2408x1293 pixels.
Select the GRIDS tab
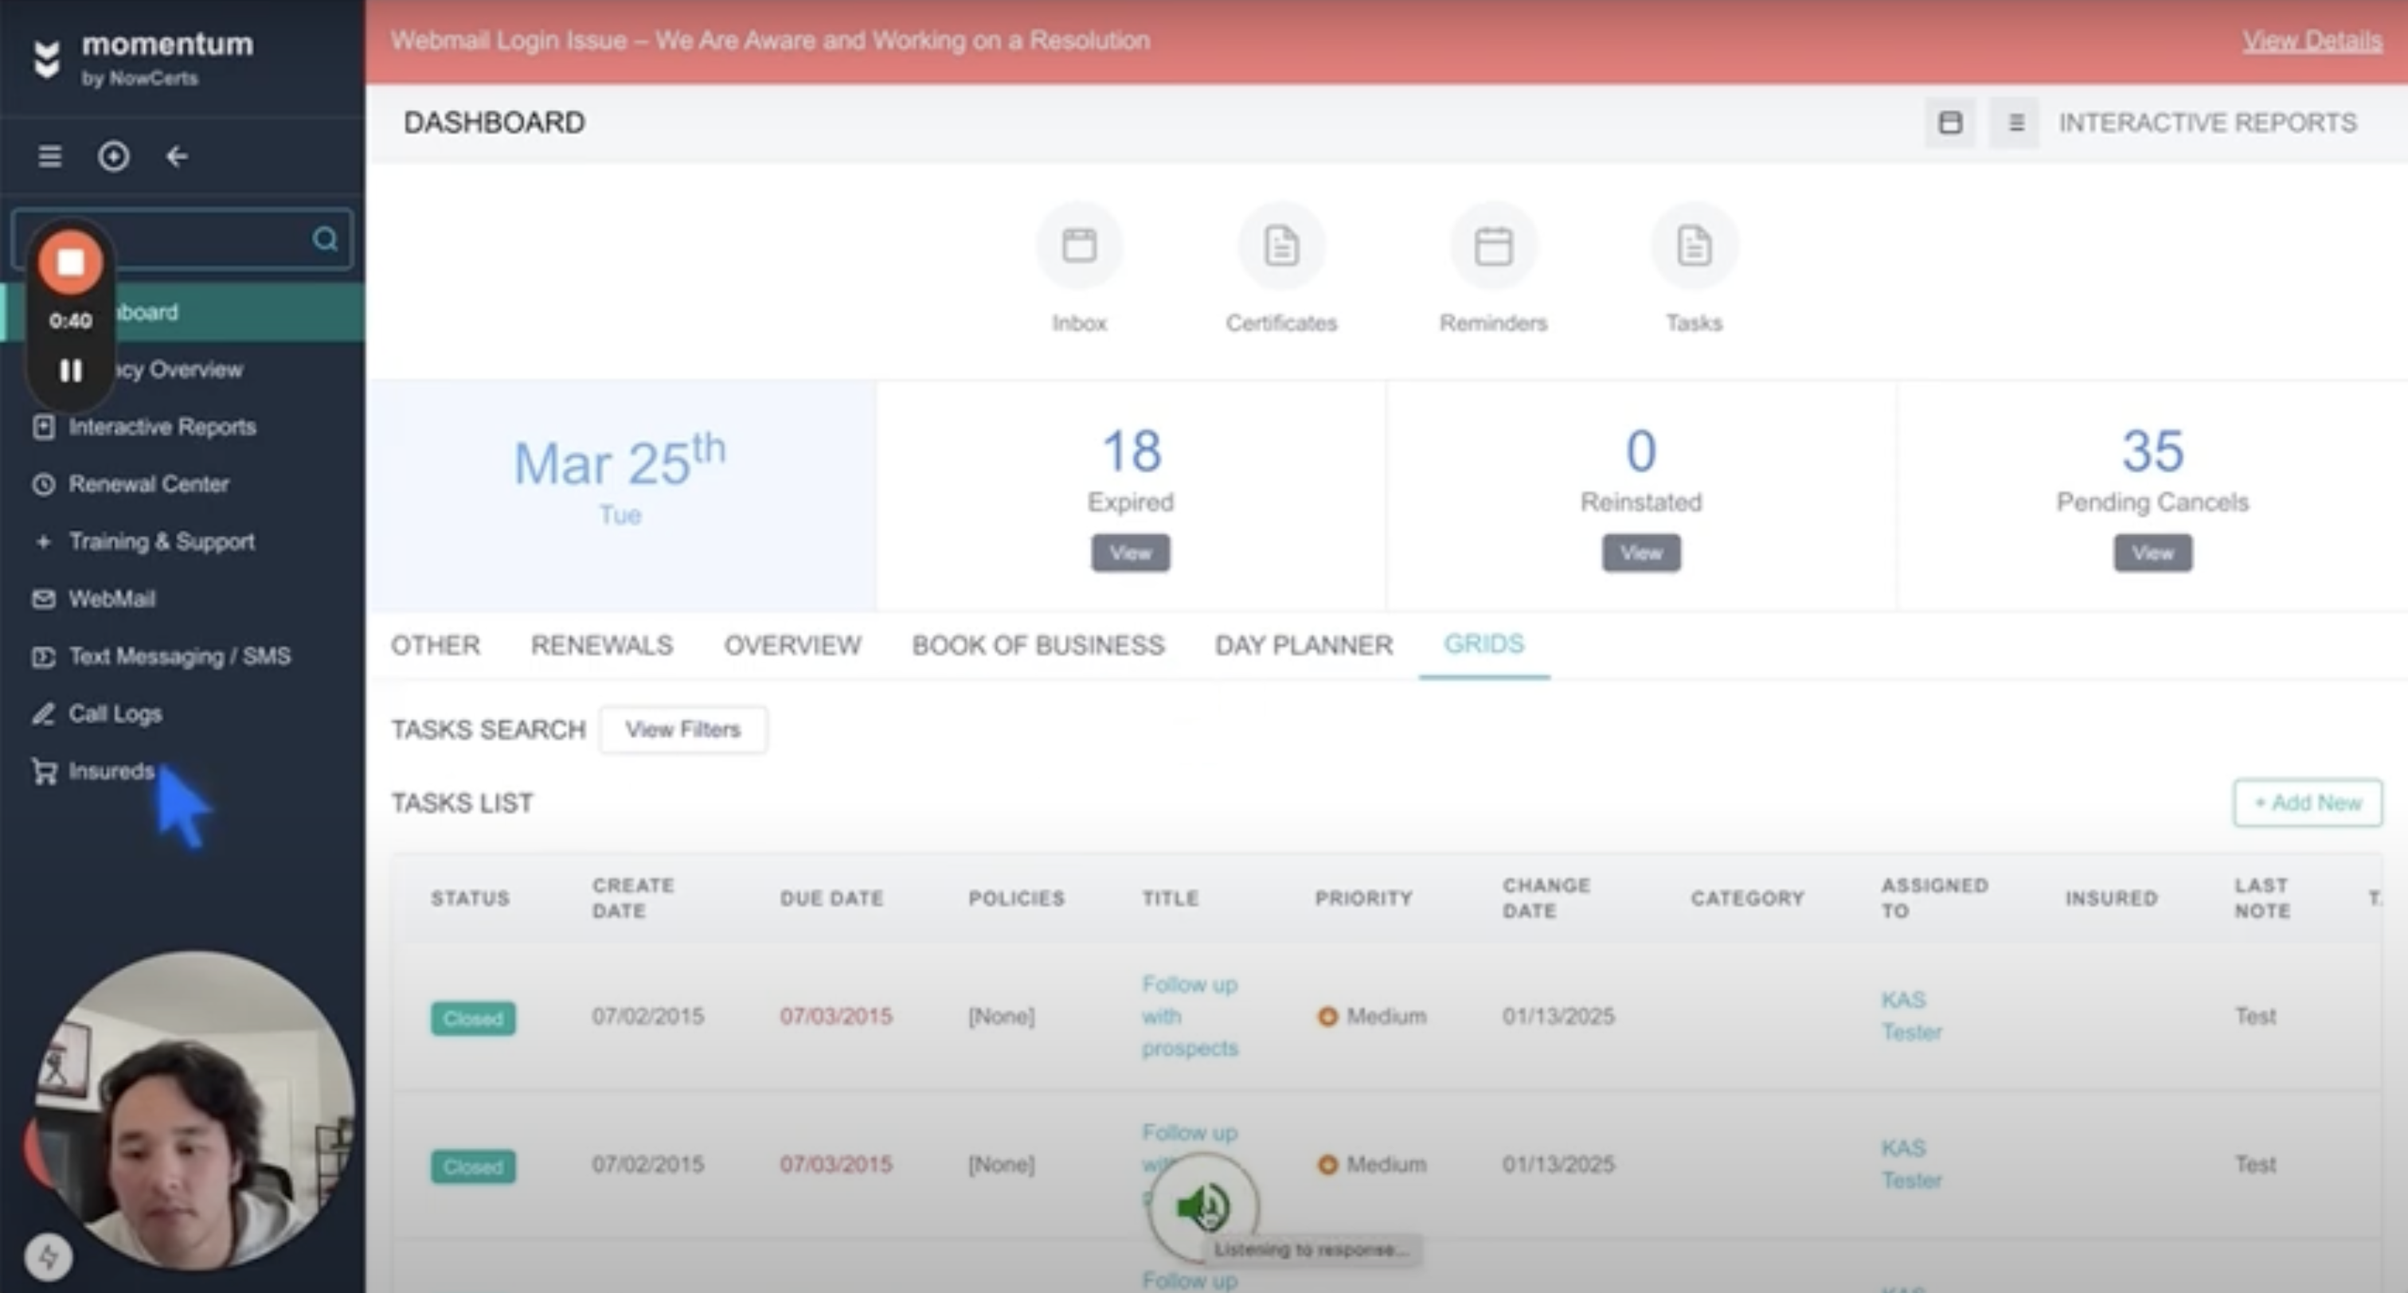1483,644
